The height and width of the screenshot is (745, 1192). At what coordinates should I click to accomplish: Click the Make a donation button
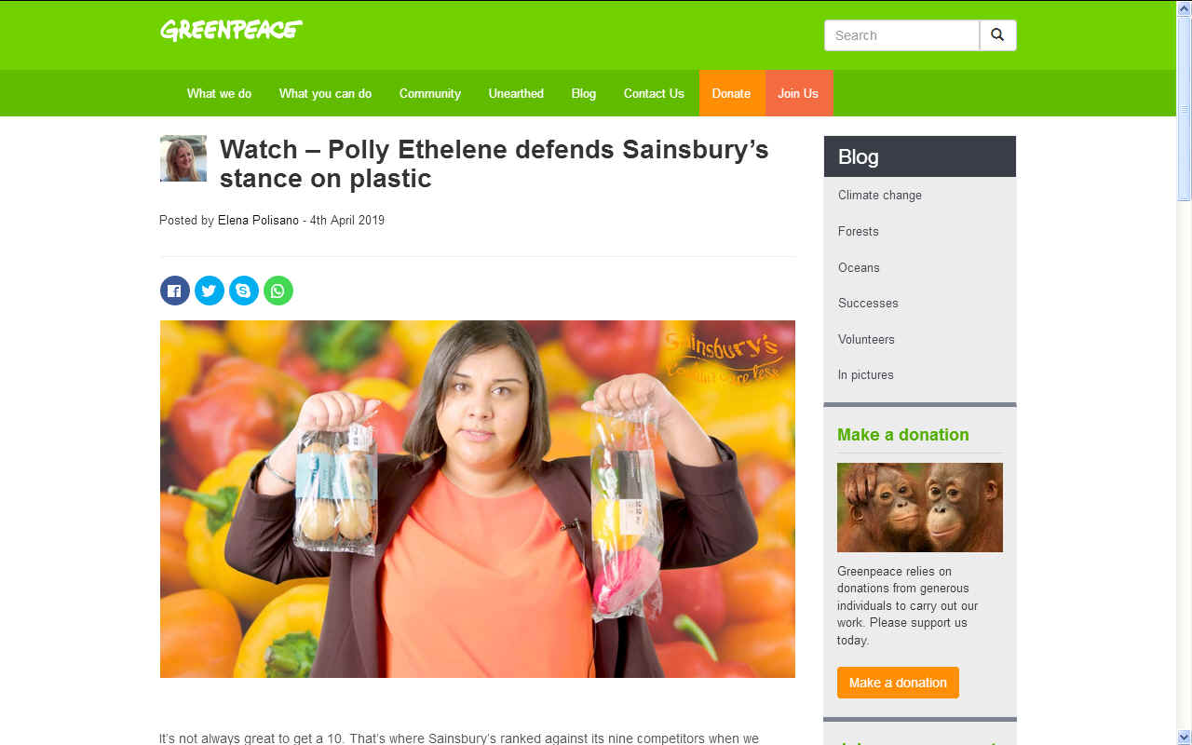pyautogui.click(x=898, y=683)
